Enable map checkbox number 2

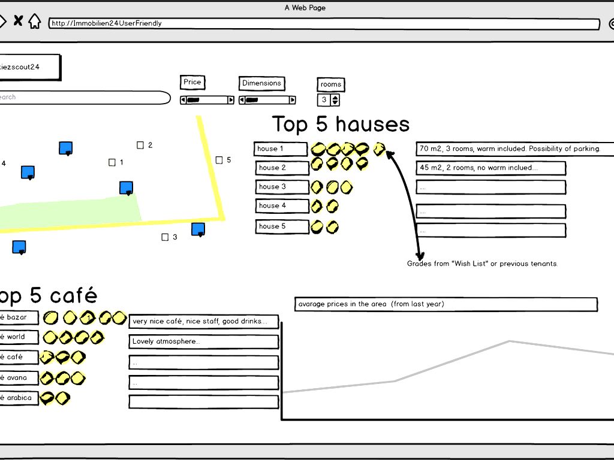(x=140, y=145)
